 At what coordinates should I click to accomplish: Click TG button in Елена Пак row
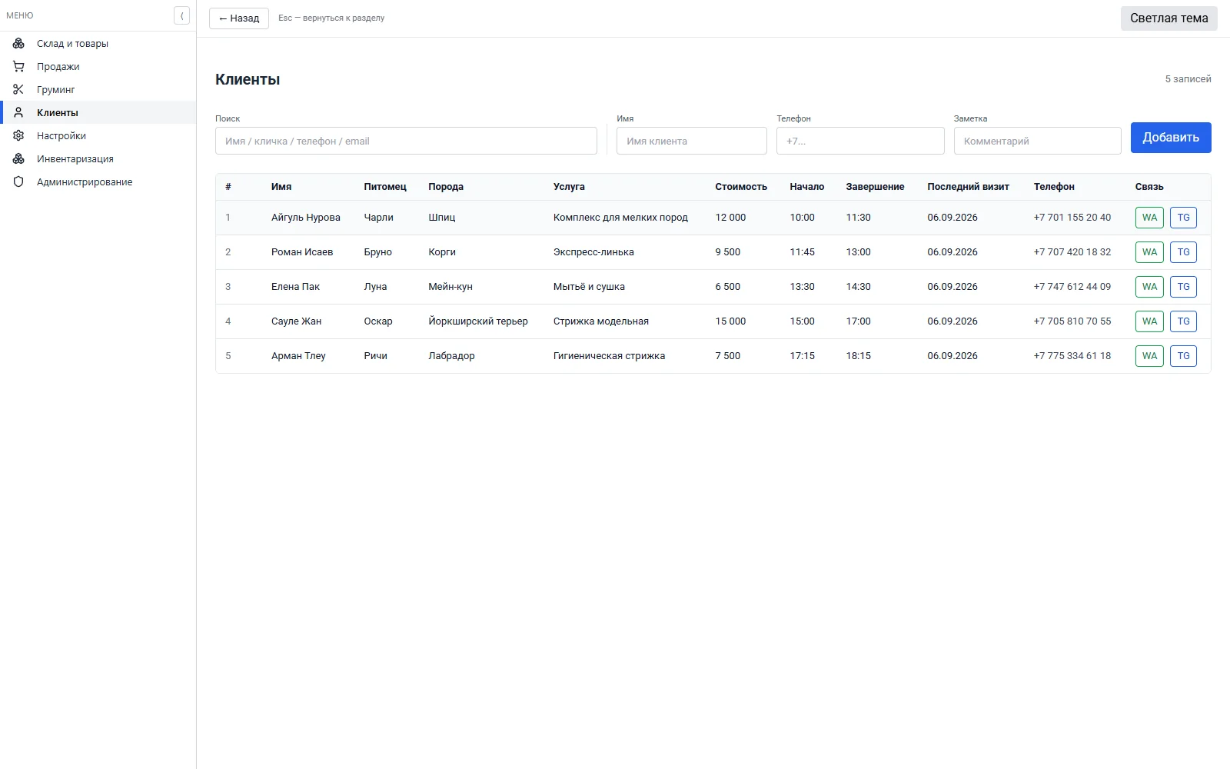1183,287
